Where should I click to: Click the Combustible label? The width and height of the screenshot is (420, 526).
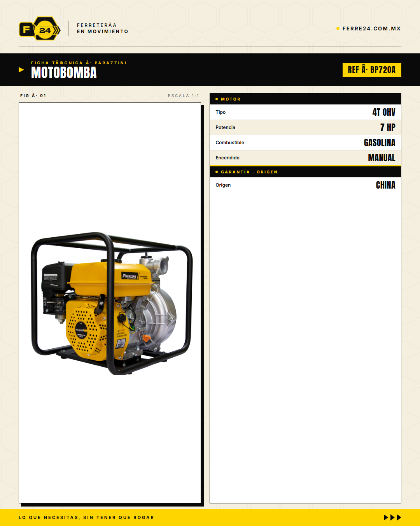coord(230,143)
